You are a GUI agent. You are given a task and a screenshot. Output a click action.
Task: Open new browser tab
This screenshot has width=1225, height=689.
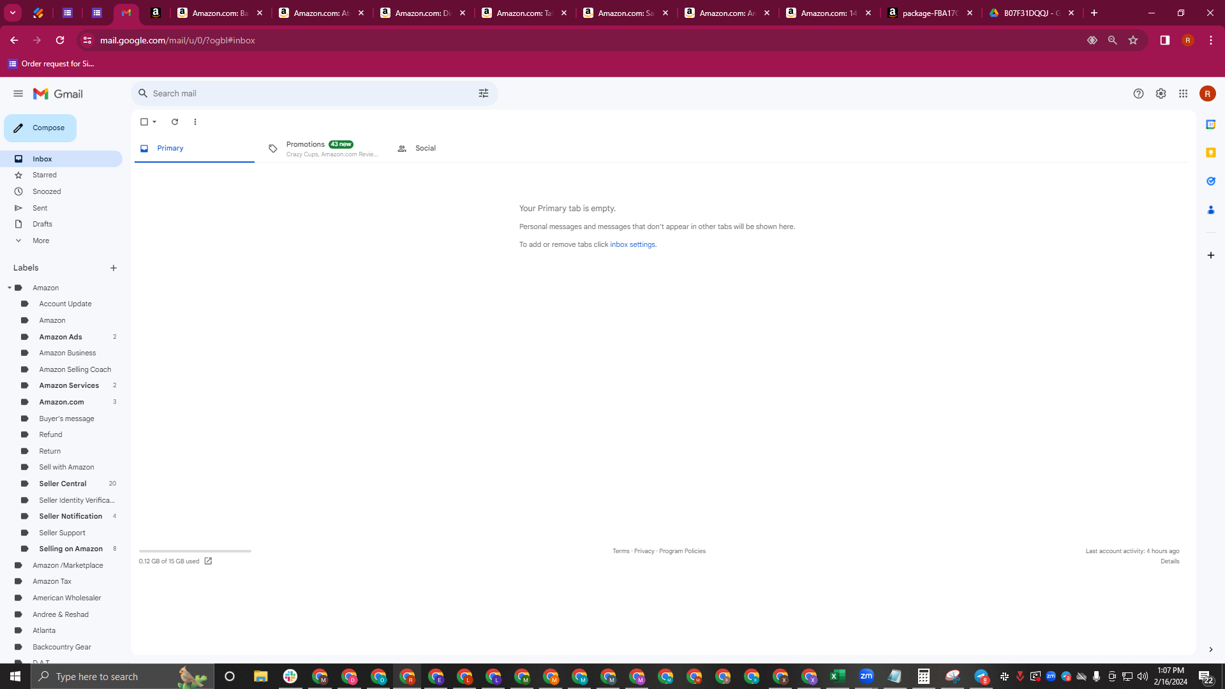(x=1094, y=13)
